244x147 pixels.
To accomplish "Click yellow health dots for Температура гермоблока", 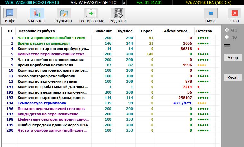I will (x=202, y=103).
